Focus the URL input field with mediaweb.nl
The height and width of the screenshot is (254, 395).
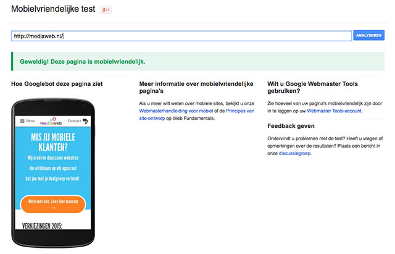(181, 36)
